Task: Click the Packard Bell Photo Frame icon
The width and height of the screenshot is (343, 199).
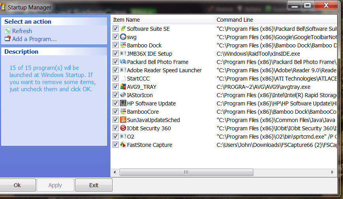Action: click(x=123, y=62)
